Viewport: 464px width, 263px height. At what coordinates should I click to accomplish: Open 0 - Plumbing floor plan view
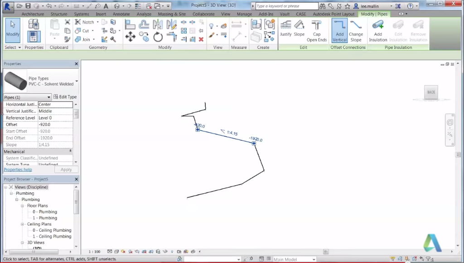(45, 212)
